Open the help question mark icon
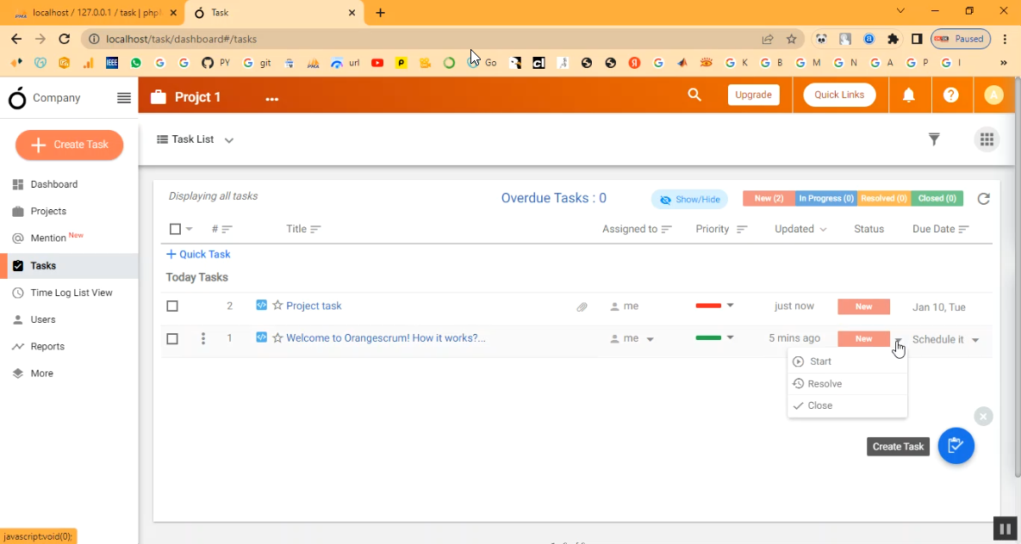The width and height of the screenshot is (1021, 544). click(950, 95)
